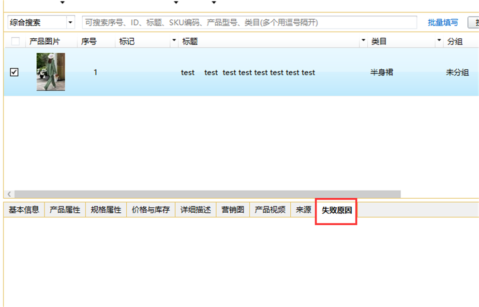Screen dimensions: 479x307
Task: Toggle the select-all checkbox in header
Action: pos(15,41)
